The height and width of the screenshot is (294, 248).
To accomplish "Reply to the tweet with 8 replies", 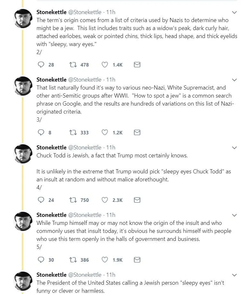I will 41,132.
